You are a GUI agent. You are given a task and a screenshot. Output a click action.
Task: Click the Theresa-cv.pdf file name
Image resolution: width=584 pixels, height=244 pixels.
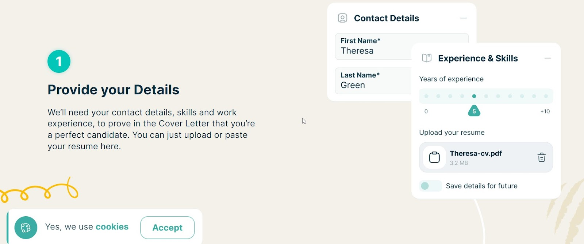(476, 153)
